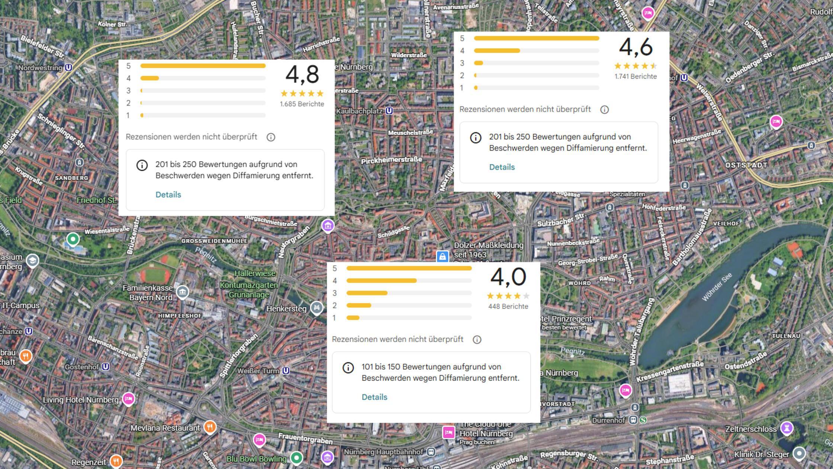Open Details link in 4,0 rating card
Screen dimensions: 833x469
374,397
